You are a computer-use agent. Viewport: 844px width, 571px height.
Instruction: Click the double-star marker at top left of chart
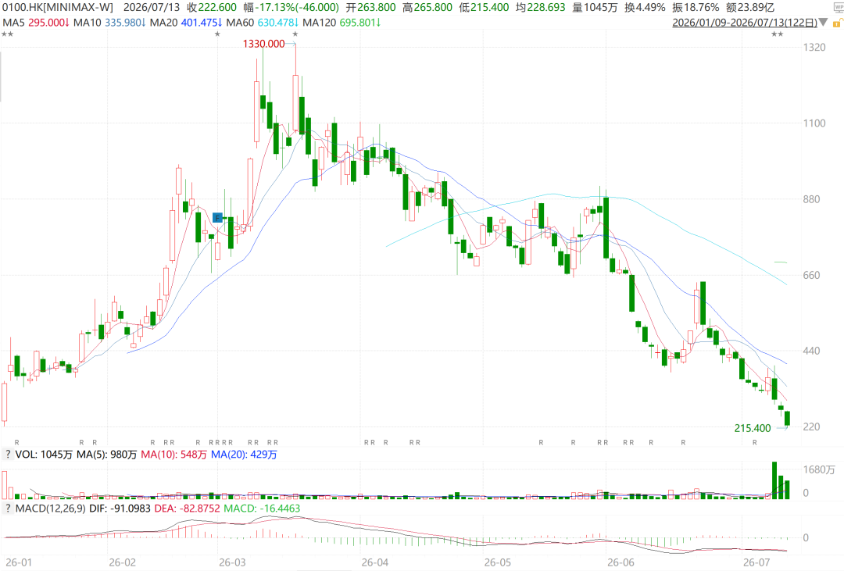(7, 34)
